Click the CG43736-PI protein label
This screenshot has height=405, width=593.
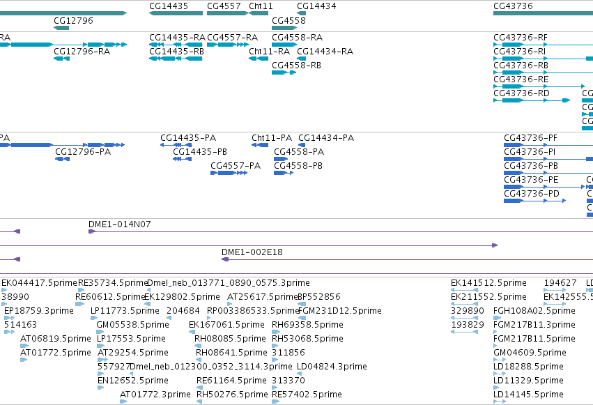click(530, 152)
